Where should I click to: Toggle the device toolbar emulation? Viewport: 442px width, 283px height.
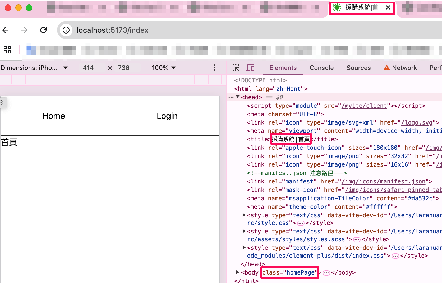coord(250,68)
